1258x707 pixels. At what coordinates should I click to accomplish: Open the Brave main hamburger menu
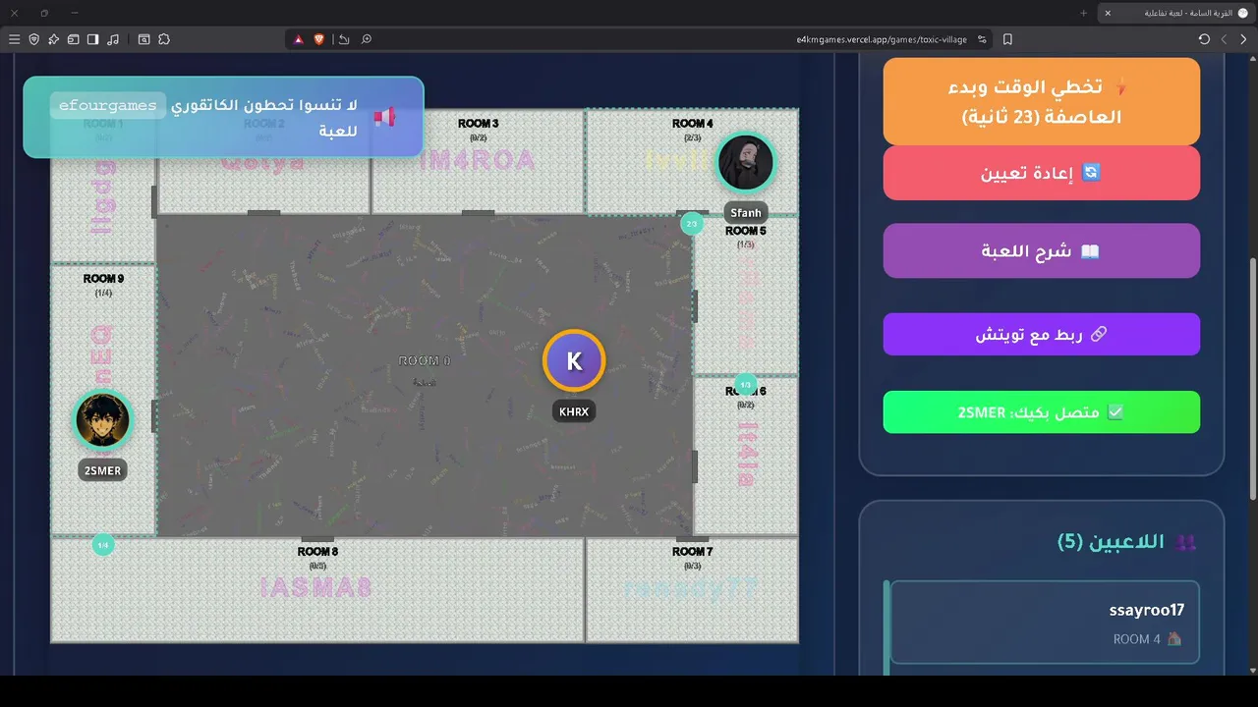(x=14, y=39)
